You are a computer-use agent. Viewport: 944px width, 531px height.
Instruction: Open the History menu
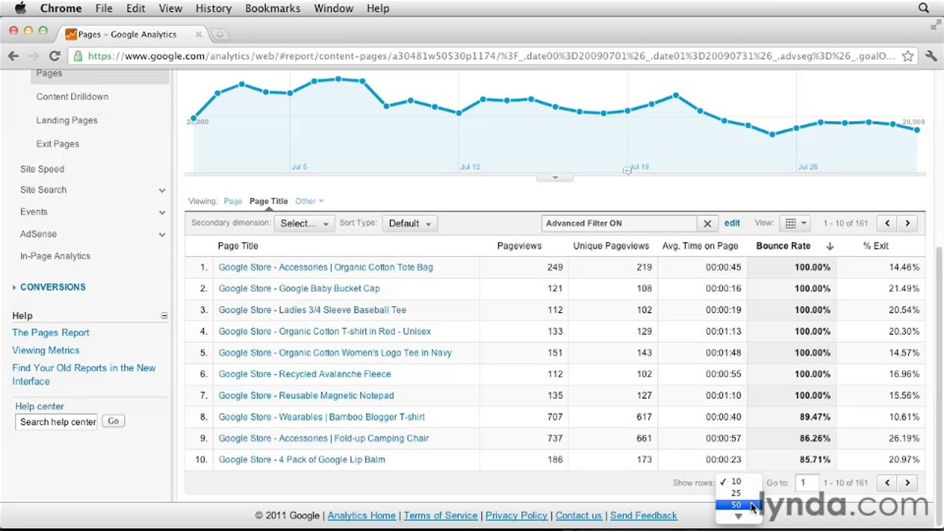click(x=213, y=8)
